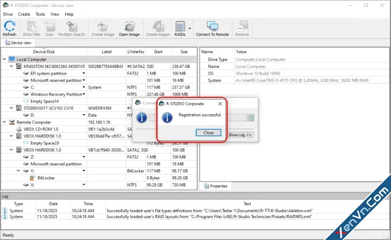Viewport: 391px width, 240px height.
Task: Select the Microsoft reserved partition under KINGSTON
Action: pyautogui.click(x=99, y=80)
